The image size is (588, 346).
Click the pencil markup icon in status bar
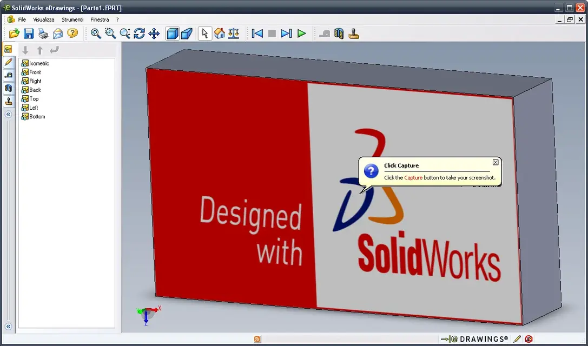[517, 339]
